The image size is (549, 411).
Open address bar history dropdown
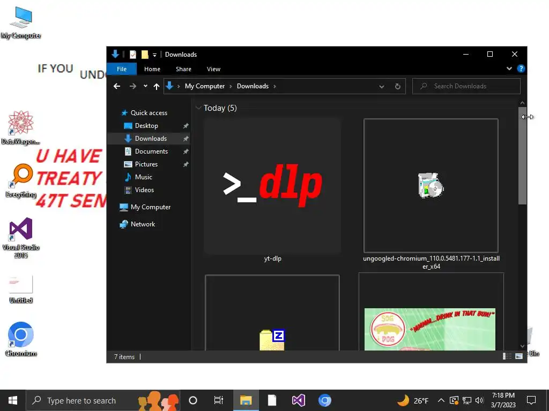click(382, 86)
